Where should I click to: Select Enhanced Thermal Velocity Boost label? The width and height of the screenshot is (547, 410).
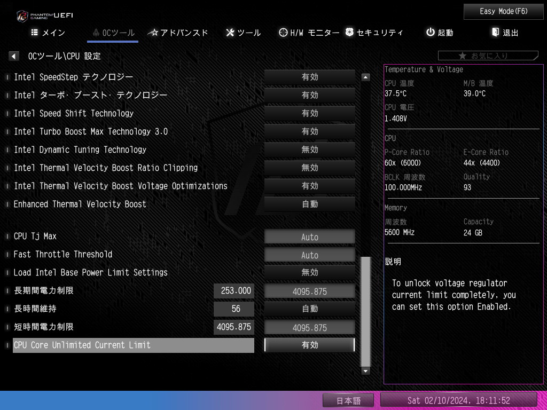80,204
